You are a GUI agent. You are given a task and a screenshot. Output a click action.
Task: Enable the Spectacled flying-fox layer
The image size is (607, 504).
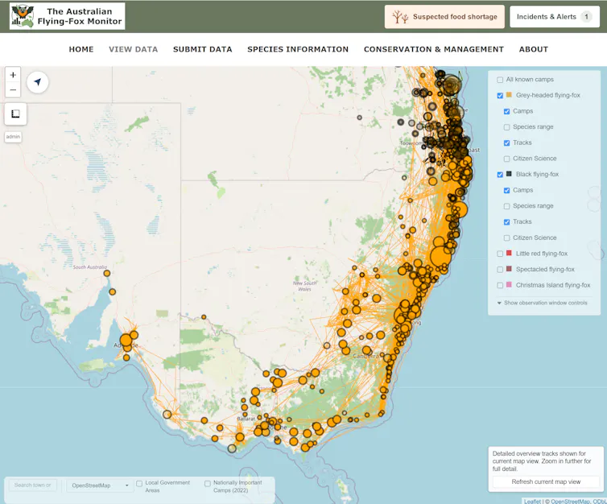(x=500, y=270)
